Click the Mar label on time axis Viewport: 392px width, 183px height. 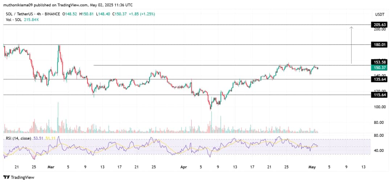pos(51,167)
